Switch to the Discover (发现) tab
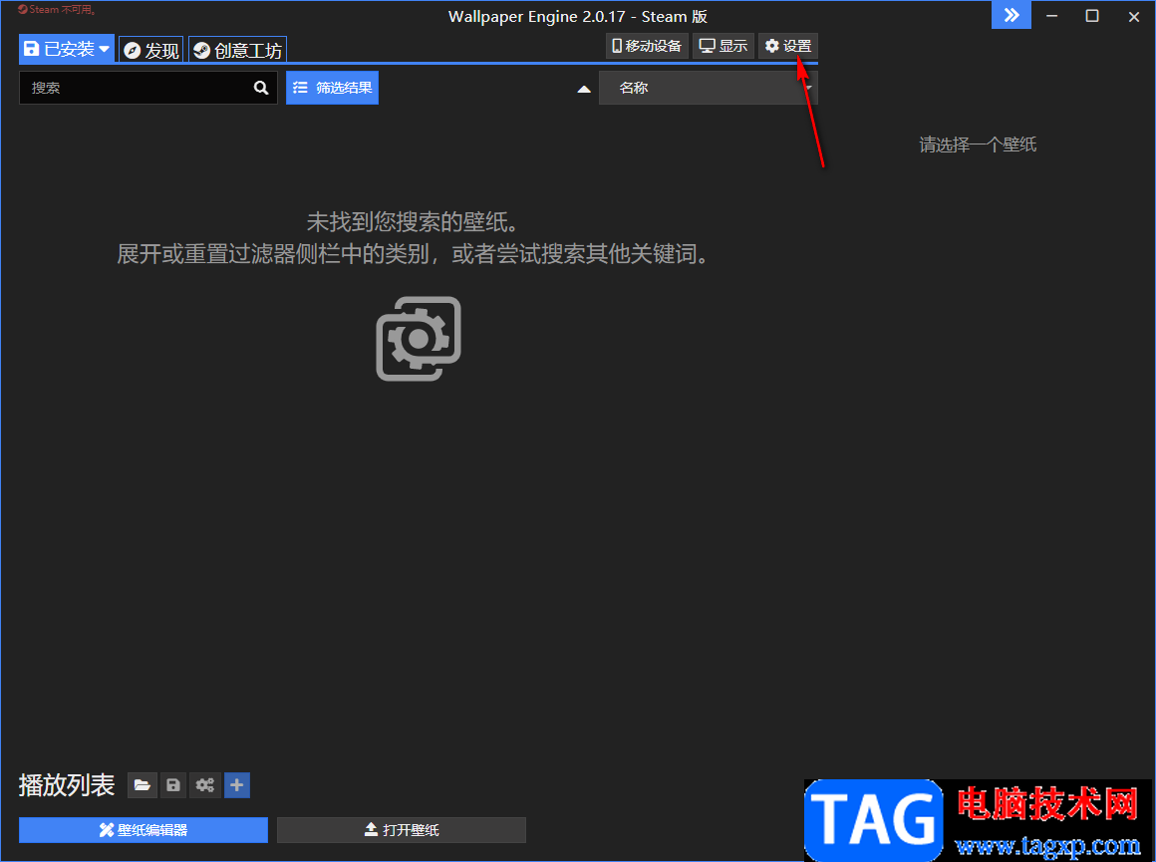Viewport: 1156px width, 862px height. (151, 50)
